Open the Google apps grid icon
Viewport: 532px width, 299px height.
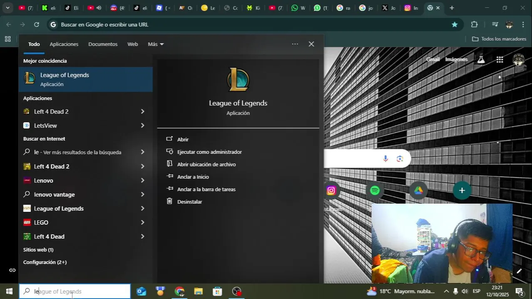pyautogui.click(x=500, y=60)
